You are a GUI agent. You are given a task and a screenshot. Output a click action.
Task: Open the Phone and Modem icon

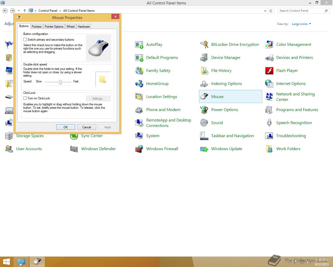pyautogui.click(x=139, y=110)
